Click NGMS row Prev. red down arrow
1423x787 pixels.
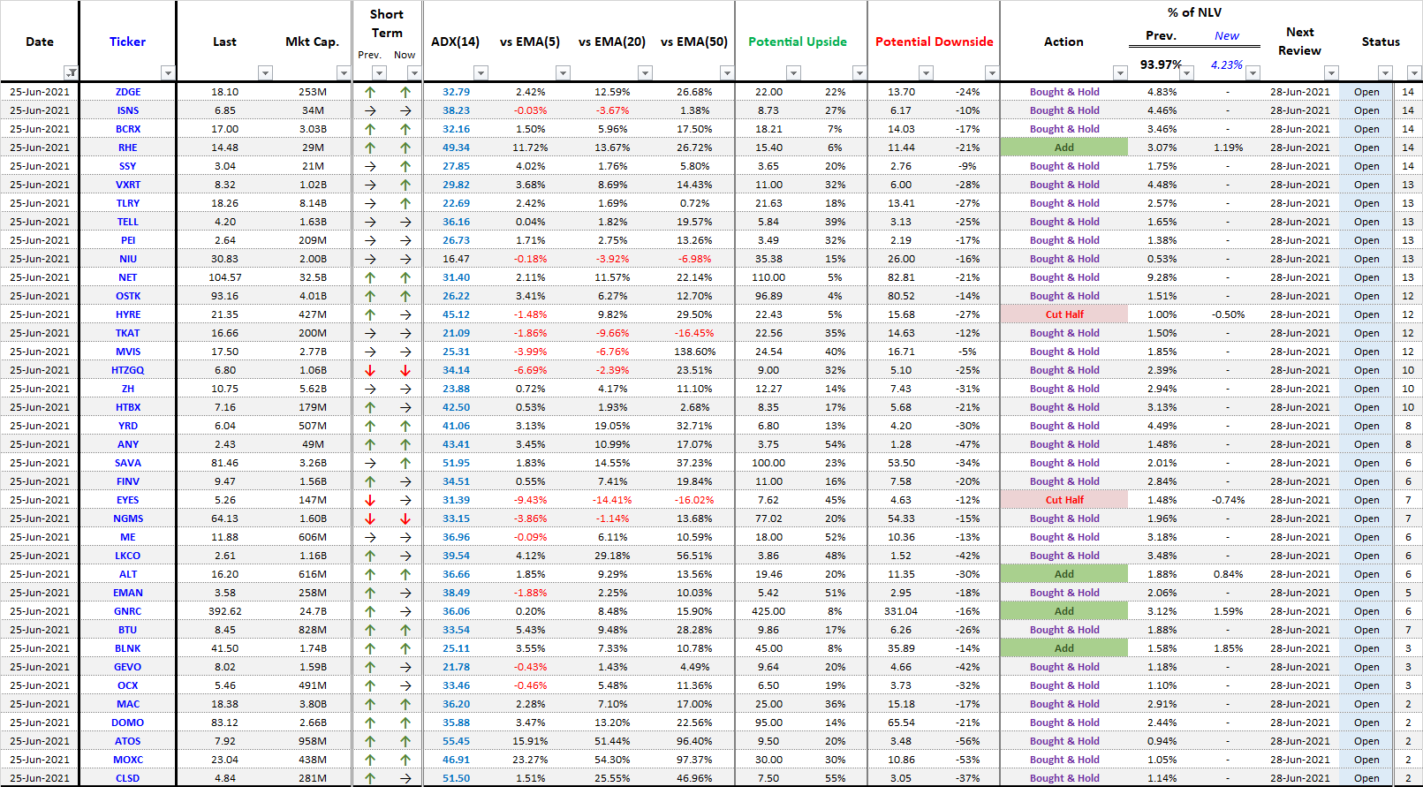pyautogui.click(x=370, y=518)
